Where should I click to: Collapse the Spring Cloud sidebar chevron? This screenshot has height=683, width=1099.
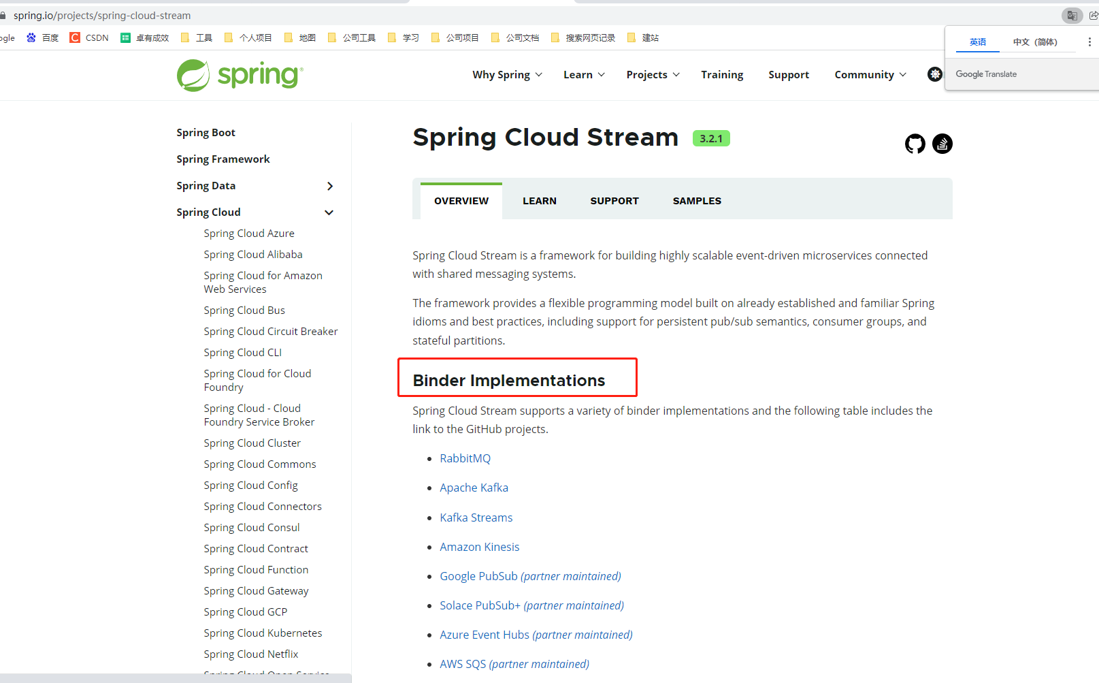[329, 212]
